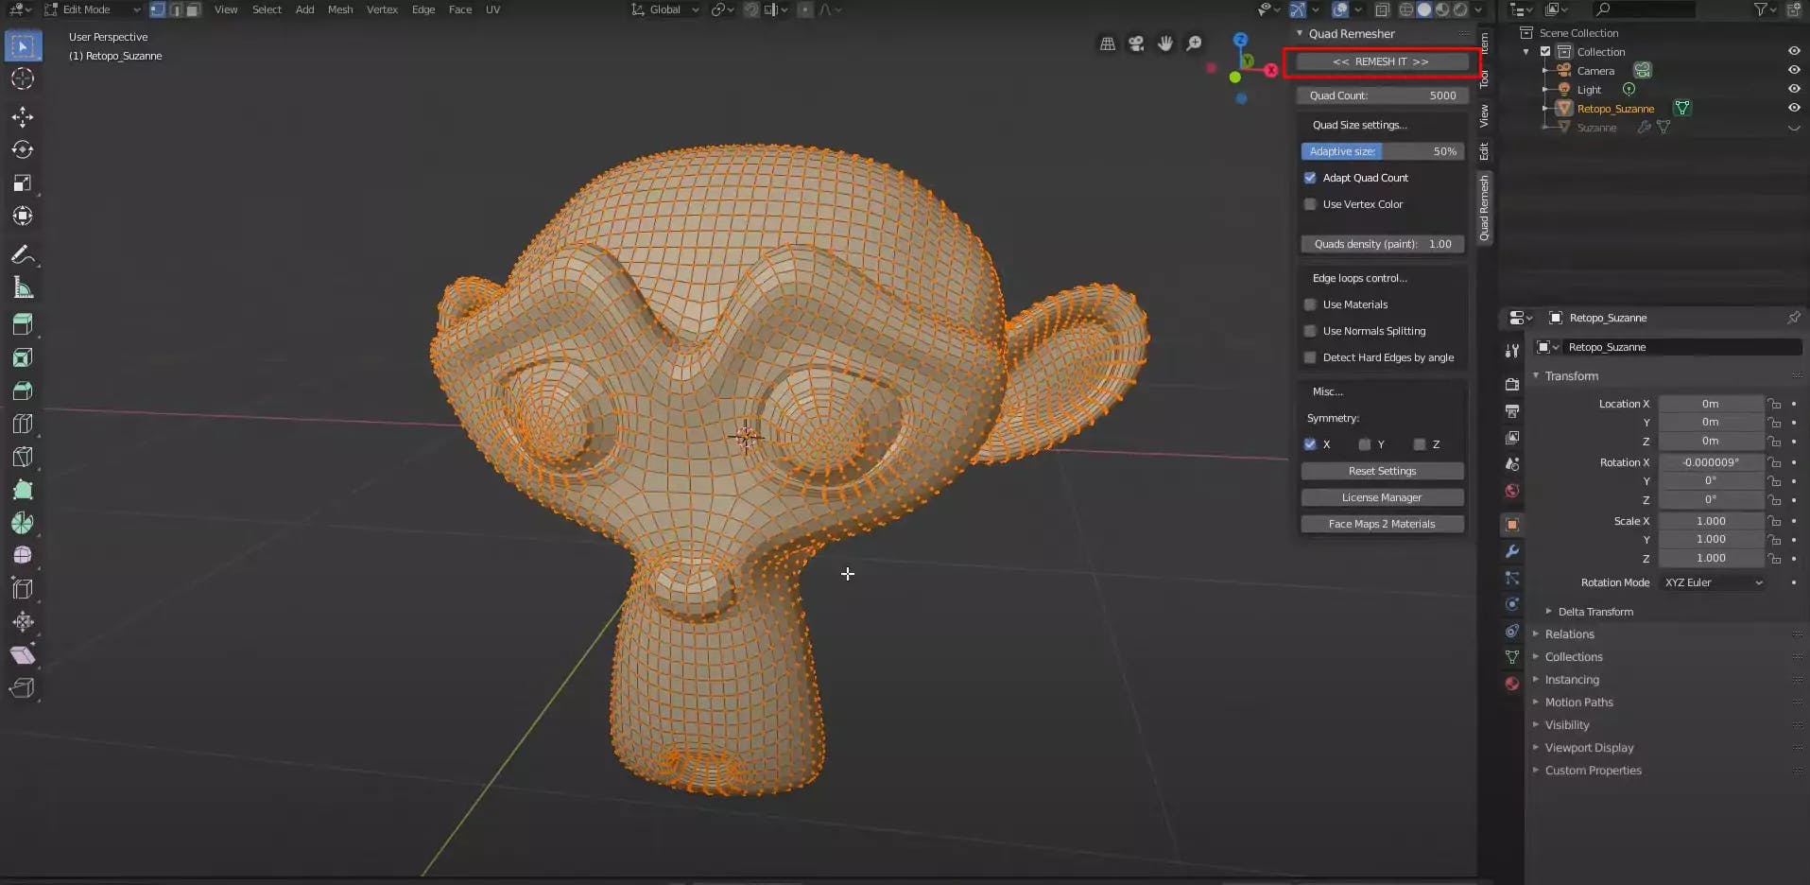
Task: Select the Bevel tool
Action: 23,390
